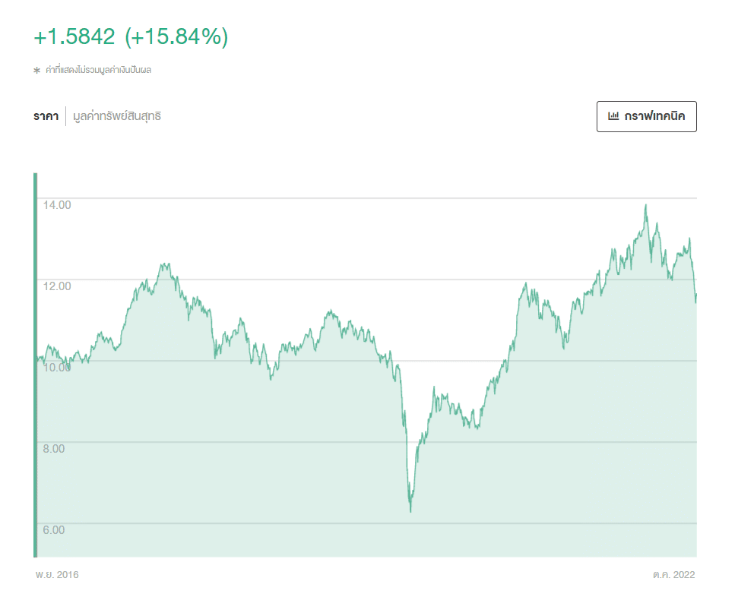Click the 6.00 y-axis label
The width and height of the screenshot is (738, 600).
click(54, 529)
